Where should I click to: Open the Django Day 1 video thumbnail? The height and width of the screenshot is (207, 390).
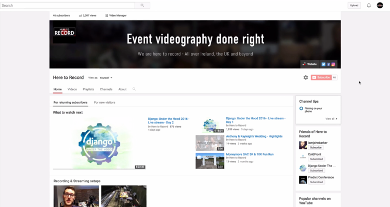[x=210, y=125]
